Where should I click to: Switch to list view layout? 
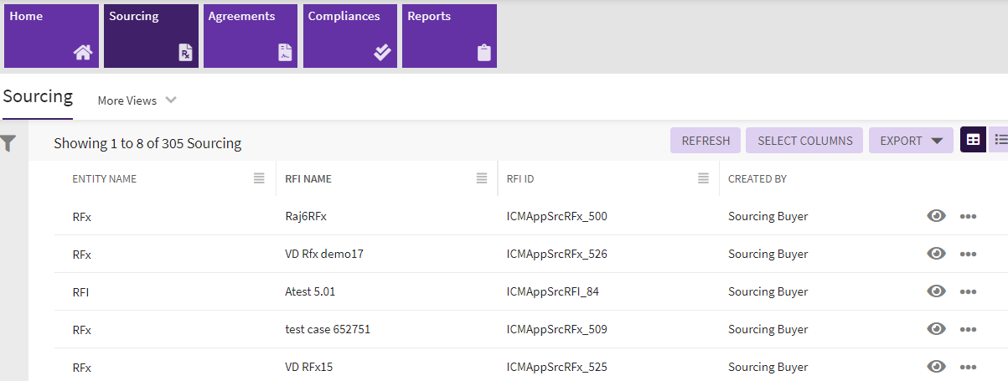[x=1000, y=141]
